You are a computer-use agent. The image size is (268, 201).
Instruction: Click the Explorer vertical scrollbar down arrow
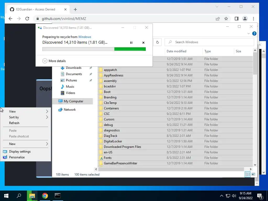click(255, 165)
